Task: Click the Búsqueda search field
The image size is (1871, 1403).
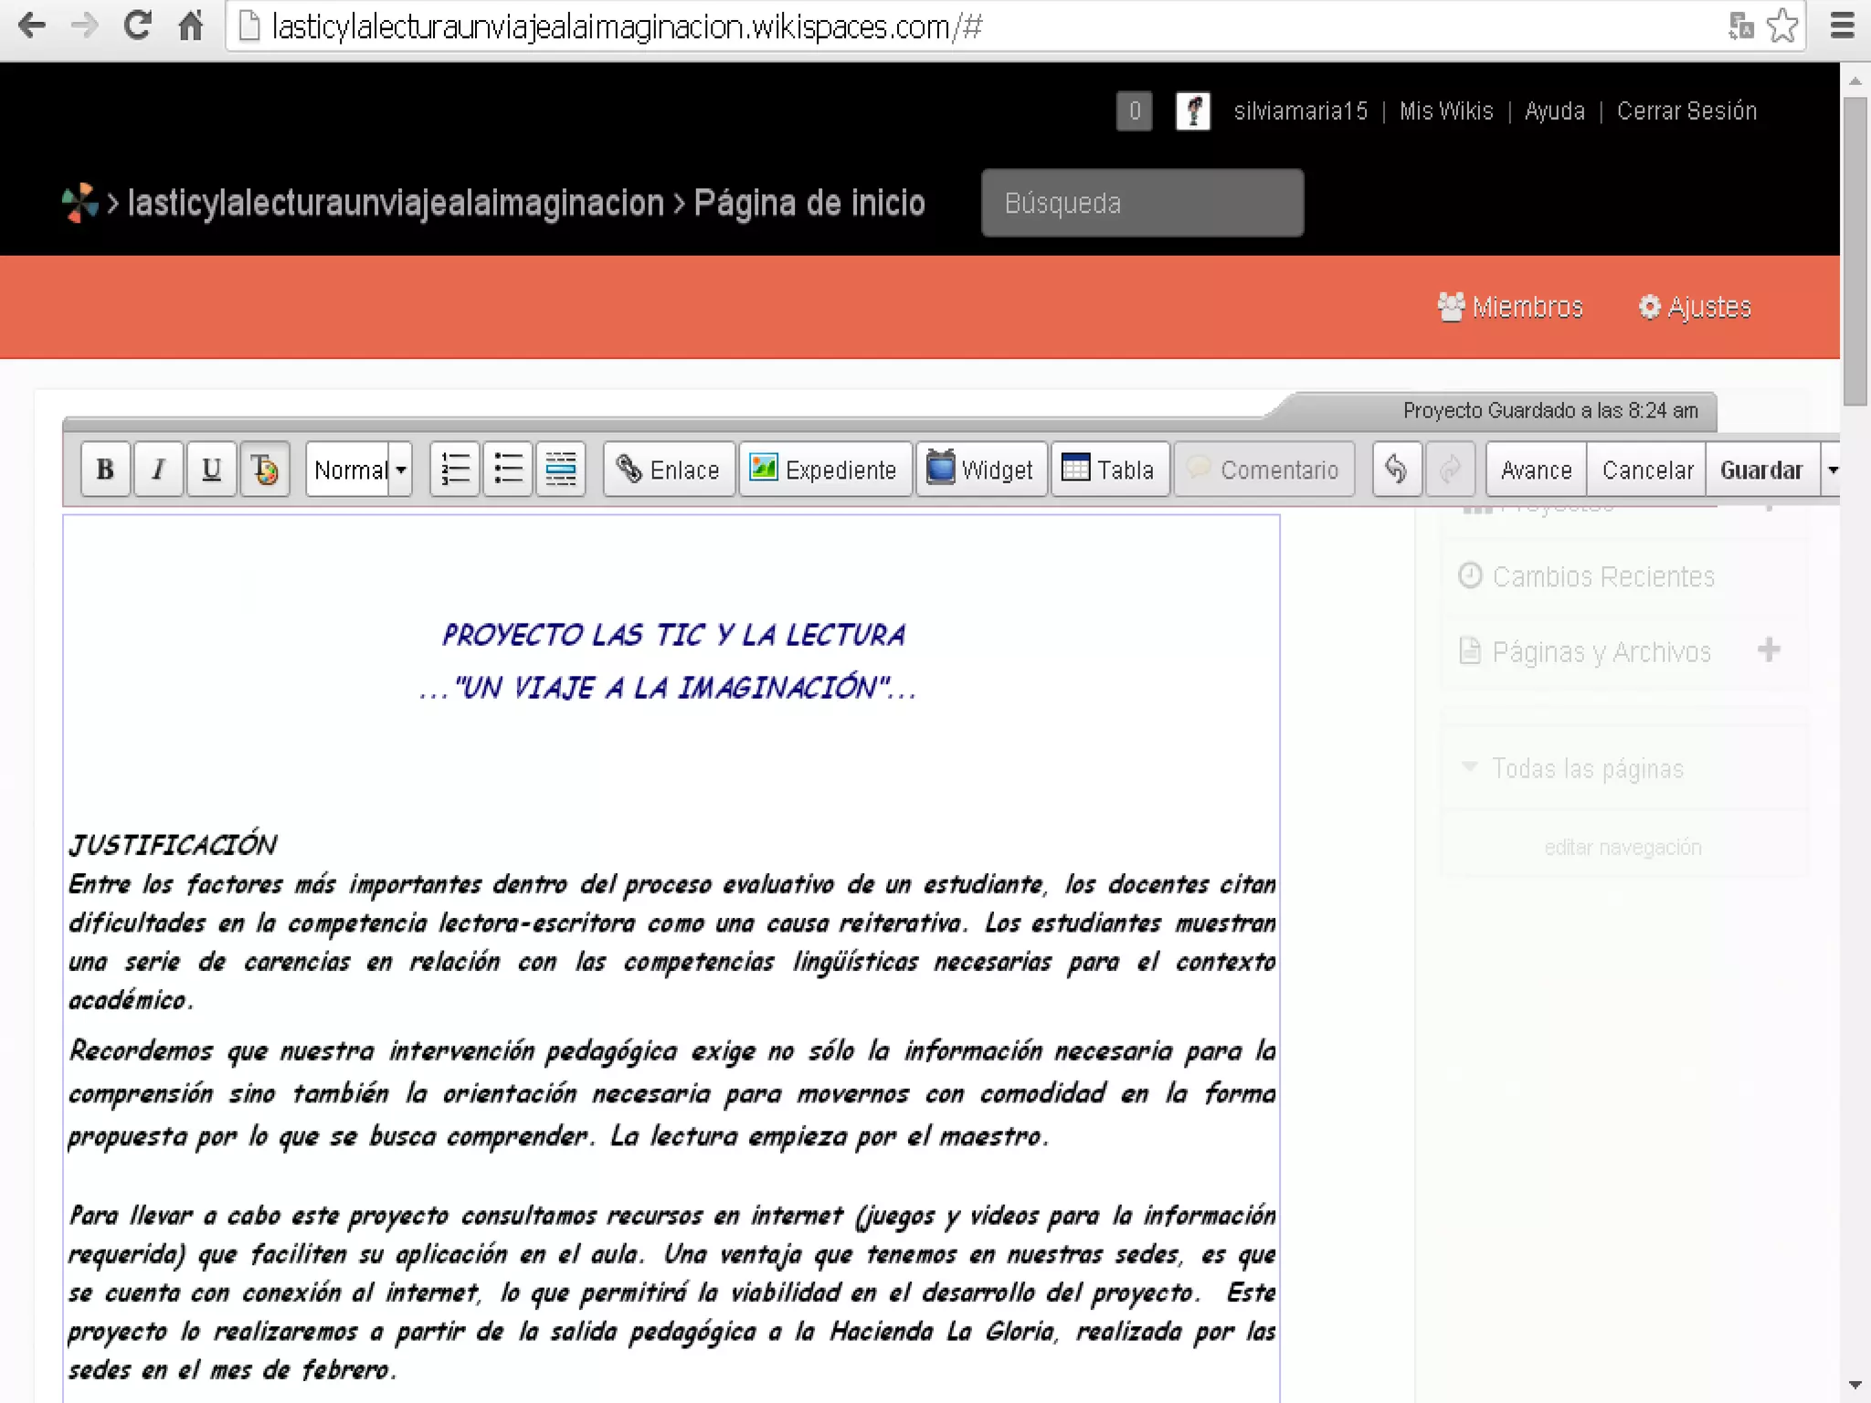Action: pyautogui.click(x=1142, y=203)
